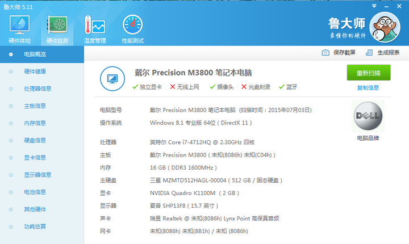The height and width of the screenshot is (244, 409).
Task: Click the Realtek Lynx Point sound card value
Action: pos(214,218)
